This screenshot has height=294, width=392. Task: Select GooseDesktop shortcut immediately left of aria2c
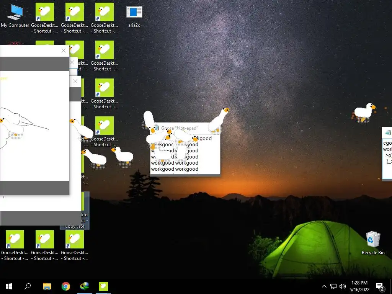click(x=104, y=18)
